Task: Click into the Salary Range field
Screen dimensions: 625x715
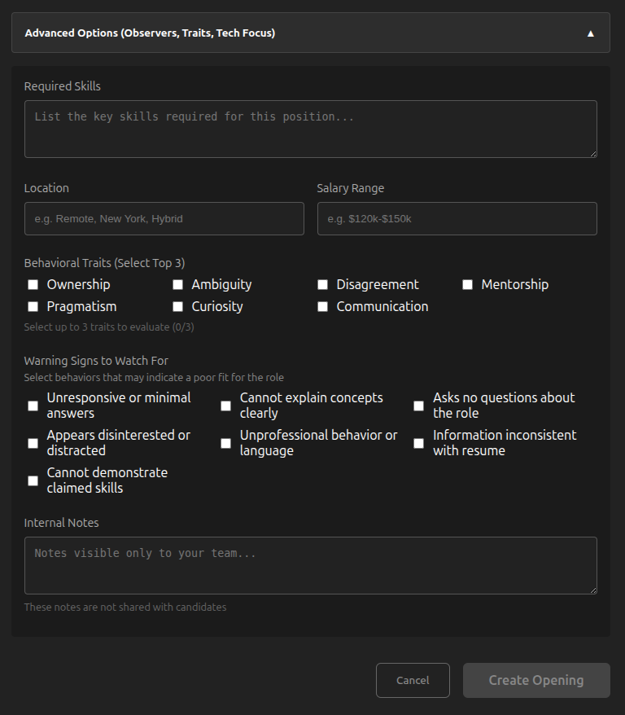Action: (457, 219)
